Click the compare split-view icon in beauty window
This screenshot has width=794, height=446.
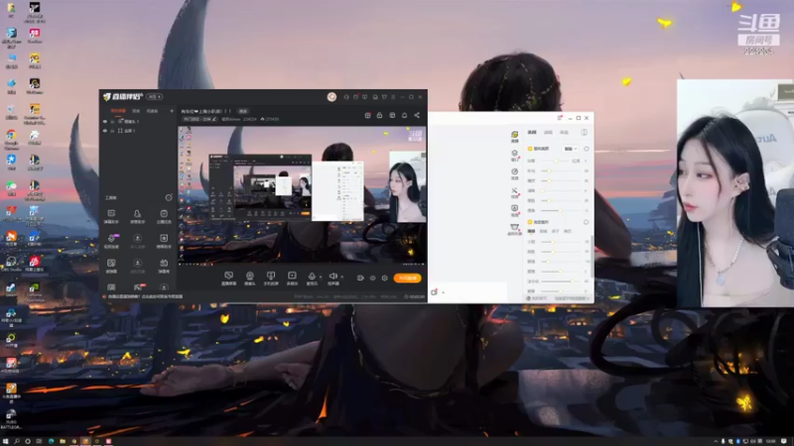tap(584, 132)
